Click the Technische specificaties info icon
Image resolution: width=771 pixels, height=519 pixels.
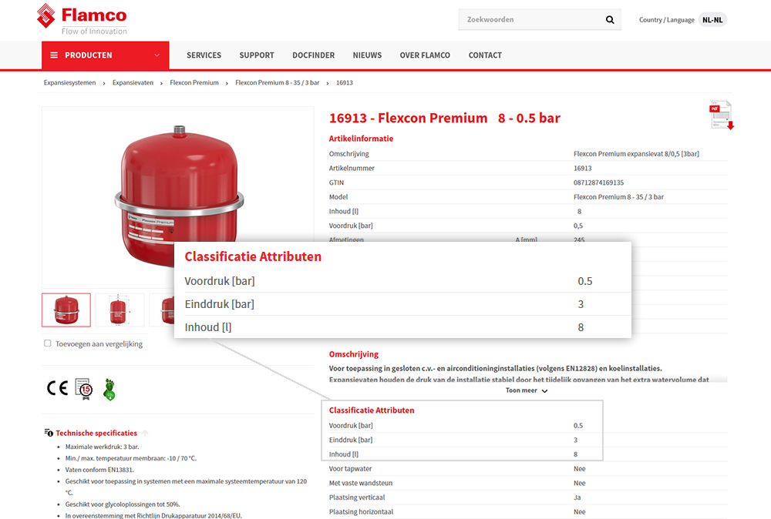pyautogui.click(x=49, y=433)
